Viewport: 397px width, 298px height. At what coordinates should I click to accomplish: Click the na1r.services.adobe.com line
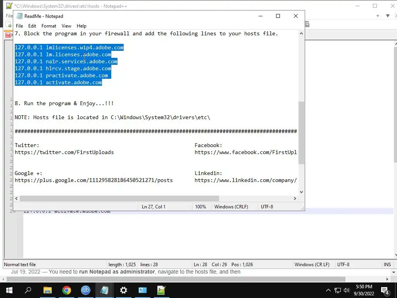pos(66,61)
